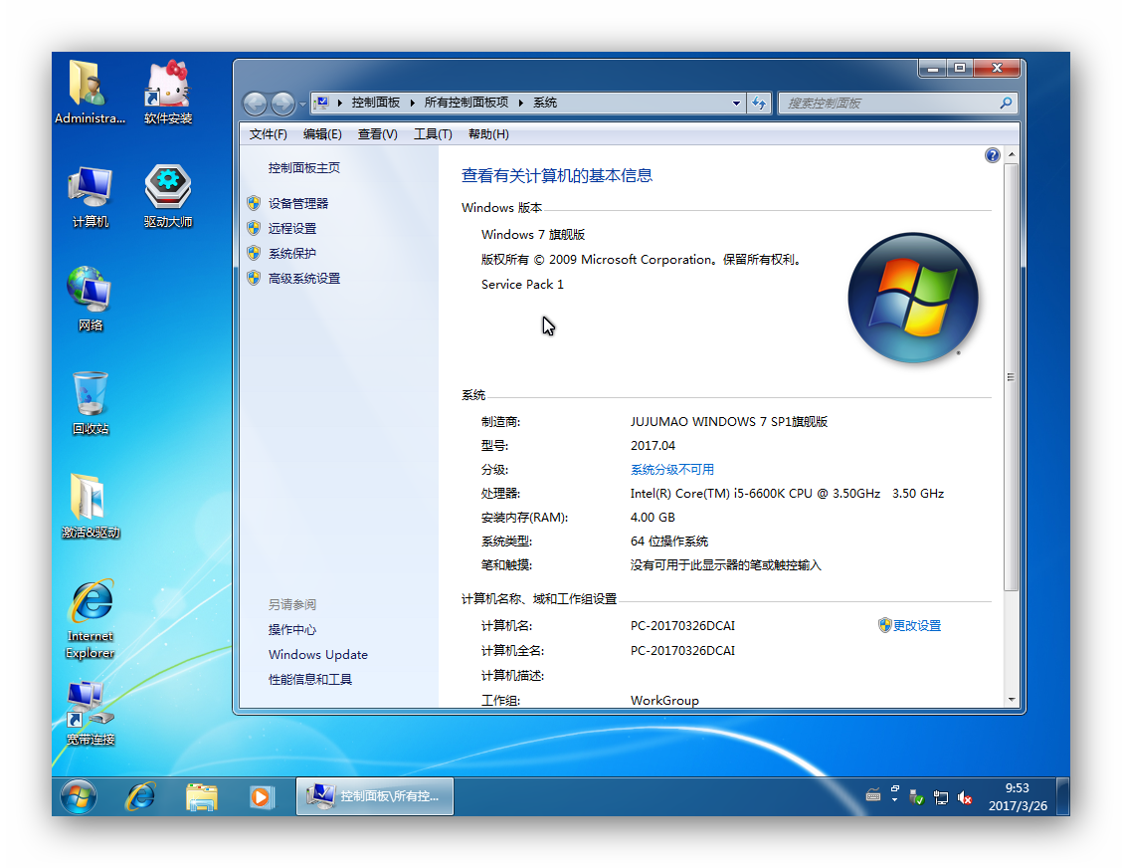The height and width of the screenshot is (868, 1122).
Task: Click the computer name PC-20170326DCAI next to 计算机名
Action: click(x=682, y=626)
